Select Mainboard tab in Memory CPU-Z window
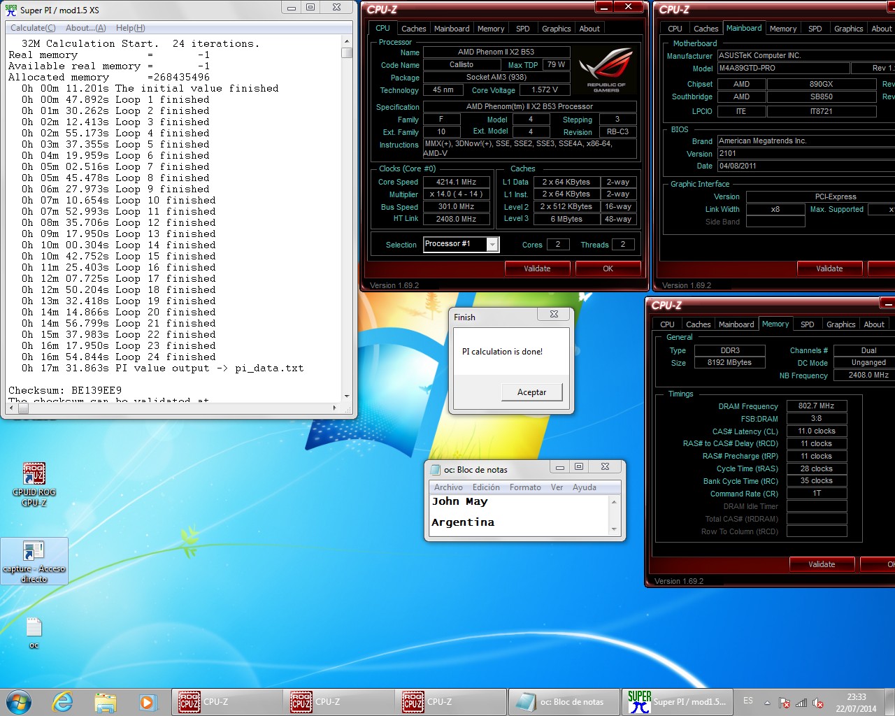This screenshot has width=895, height=716. click(736, 324)
